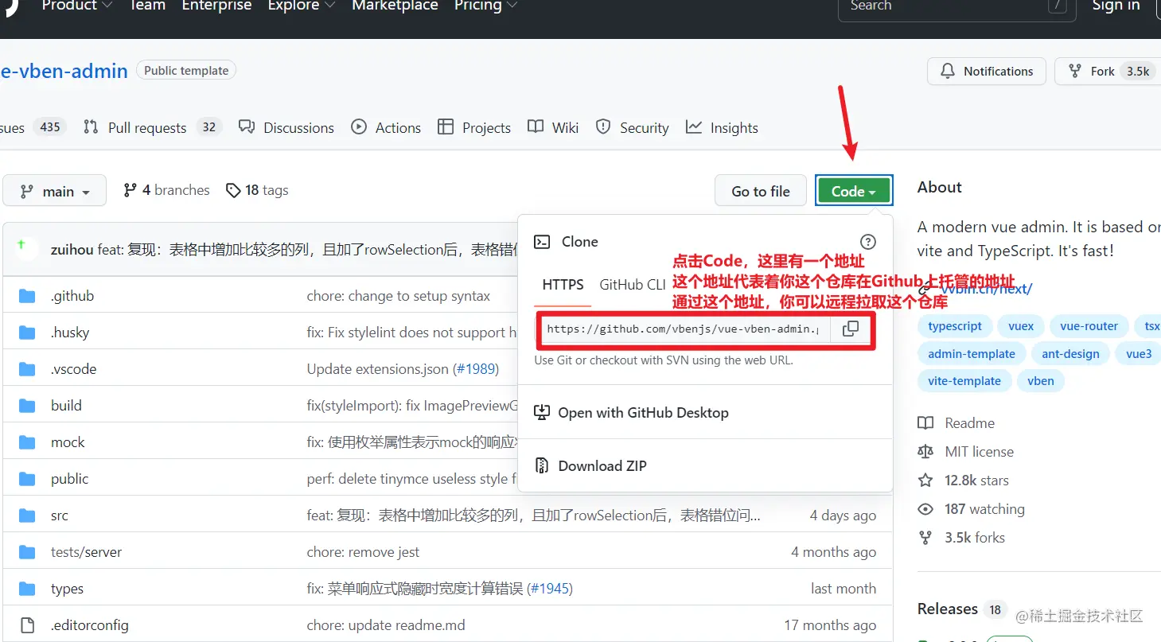Open the 18 tags link
Viewport: 1161px width, 642px height.
tap(257, 191)
